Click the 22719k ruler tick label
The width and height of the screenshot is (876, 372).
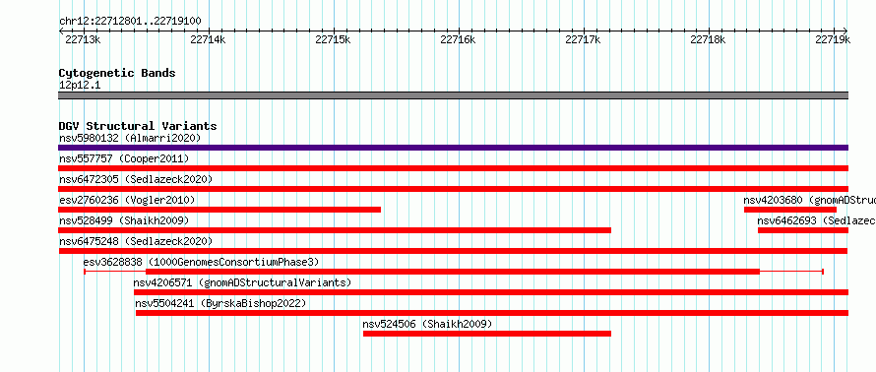tap(833, 39)
